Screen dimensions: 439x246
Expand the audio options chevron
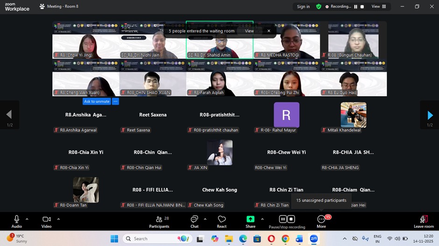pyautogui.click(x=27, y=219)
